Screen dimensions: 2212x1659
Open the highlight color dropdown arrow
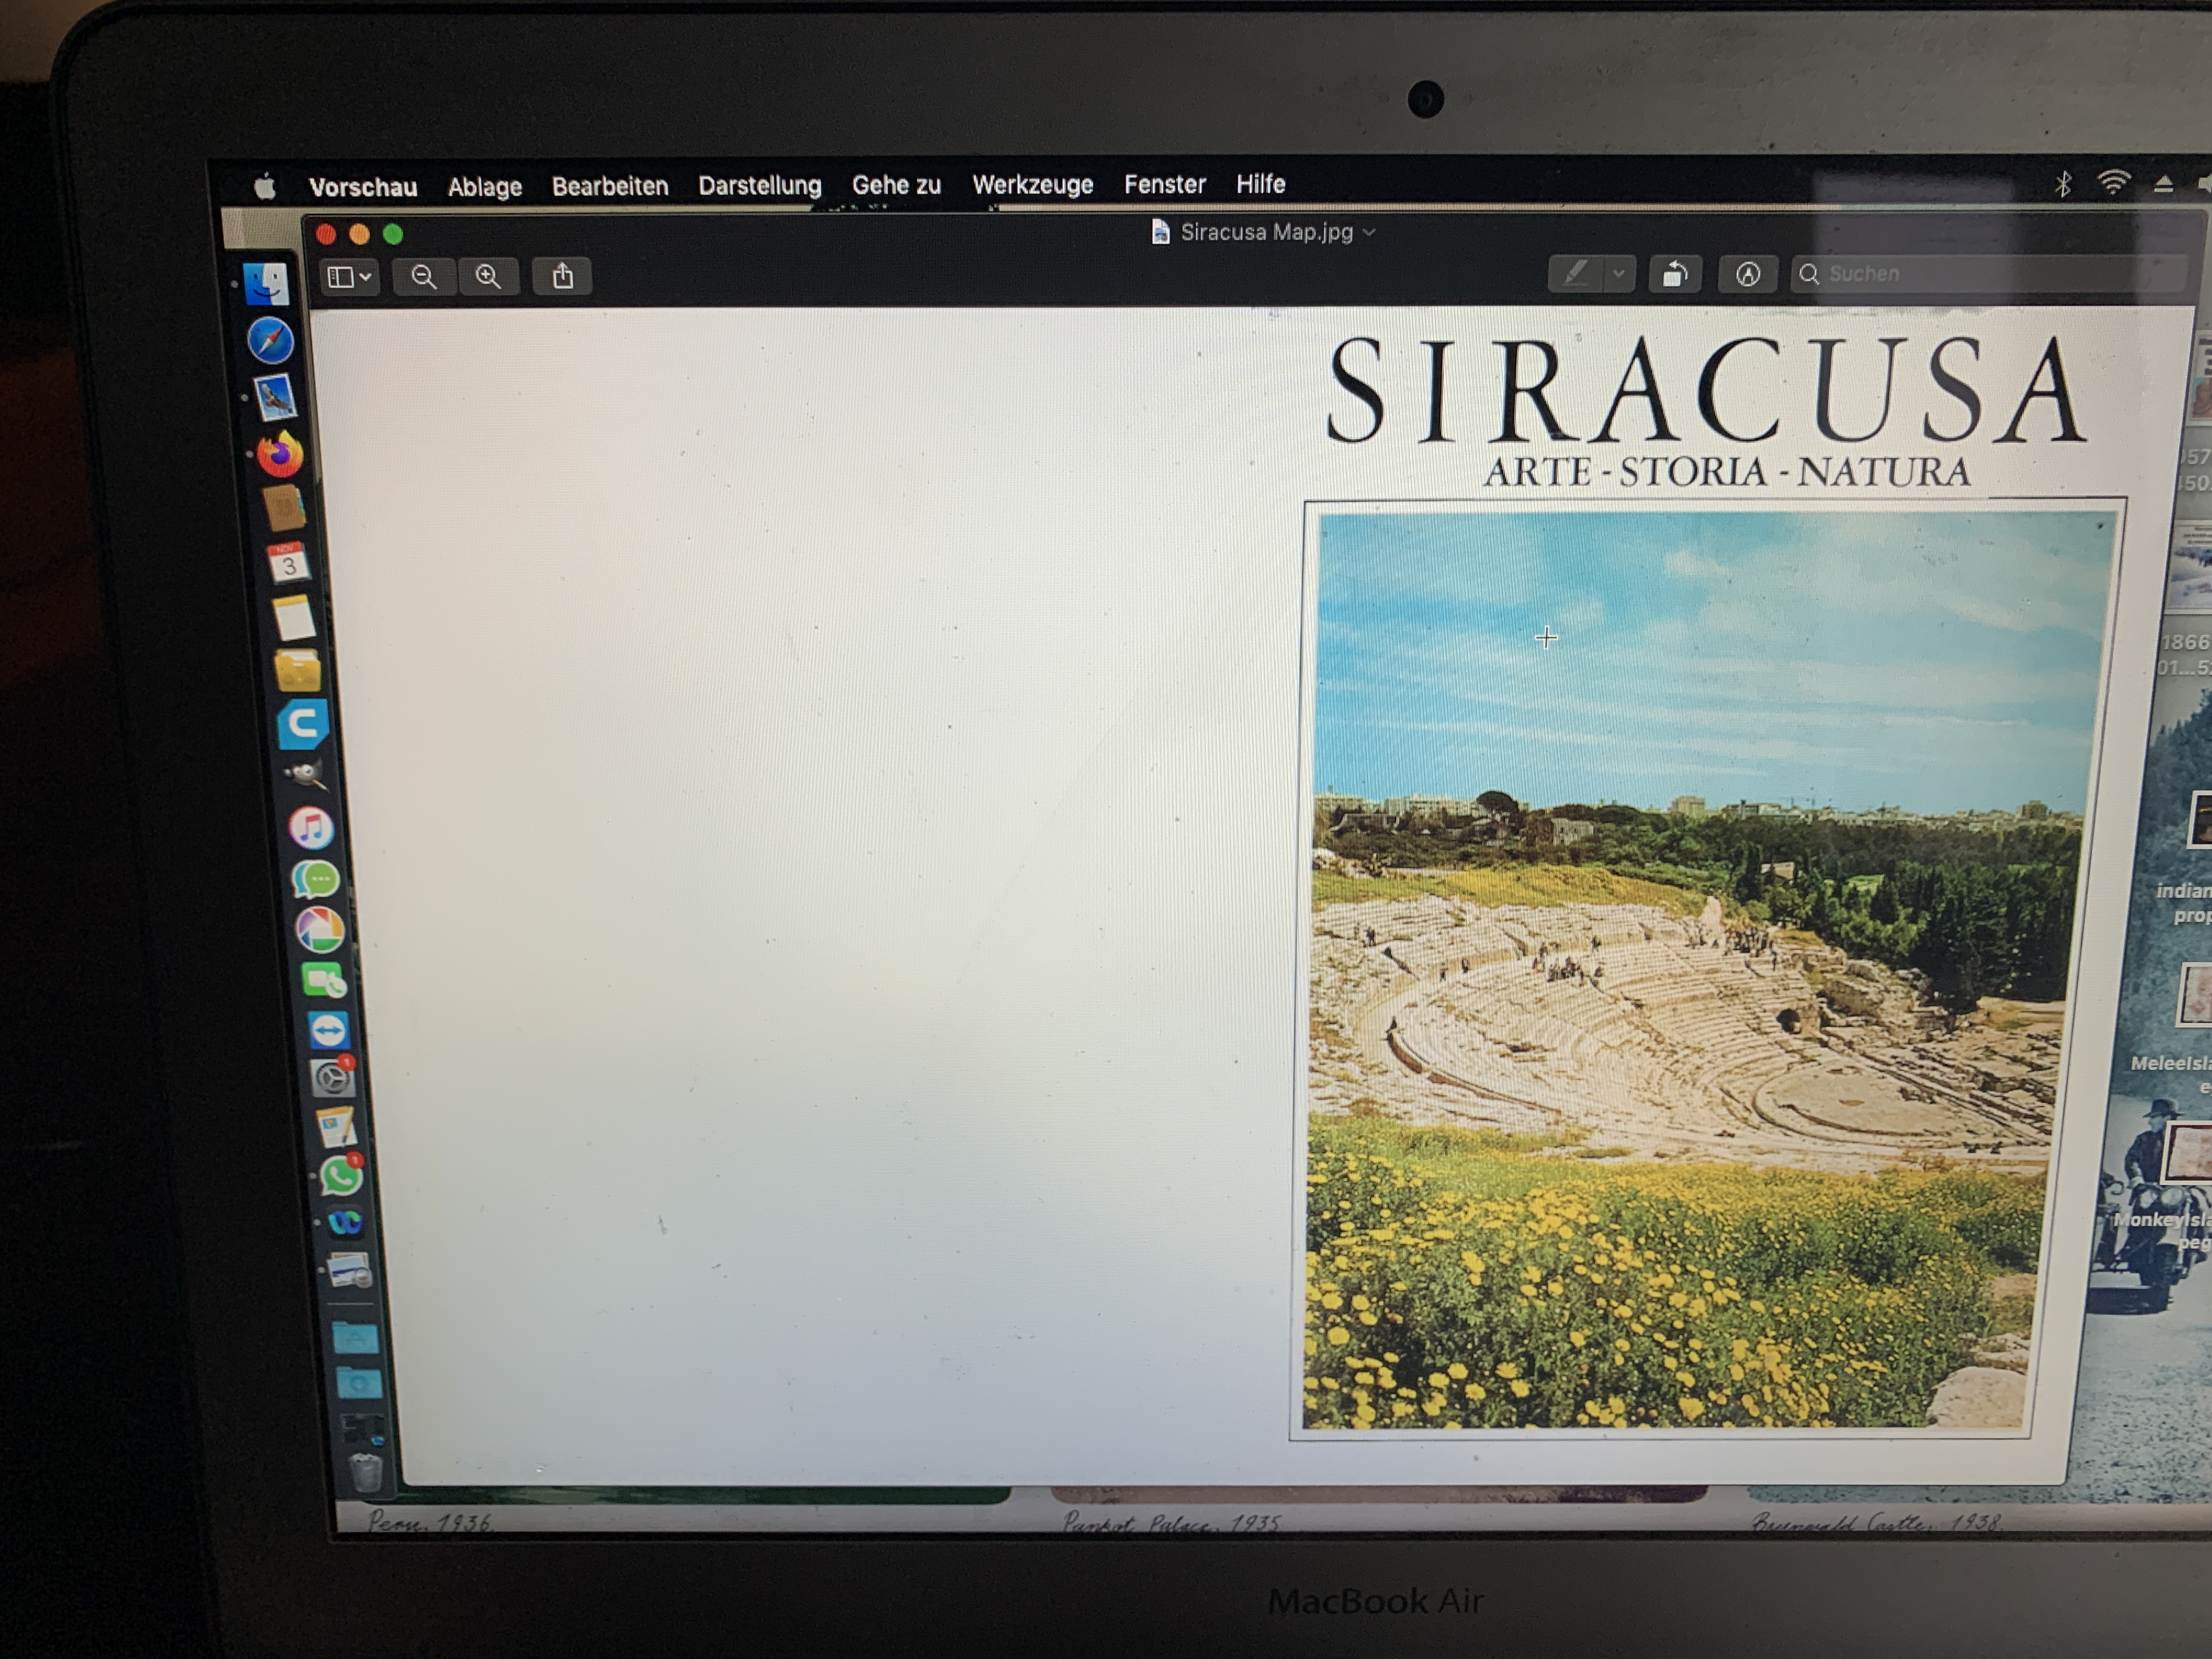1619,273
